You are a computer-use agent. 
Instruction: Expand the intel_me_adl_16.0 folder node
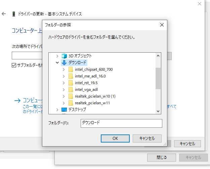click(64, 76)
